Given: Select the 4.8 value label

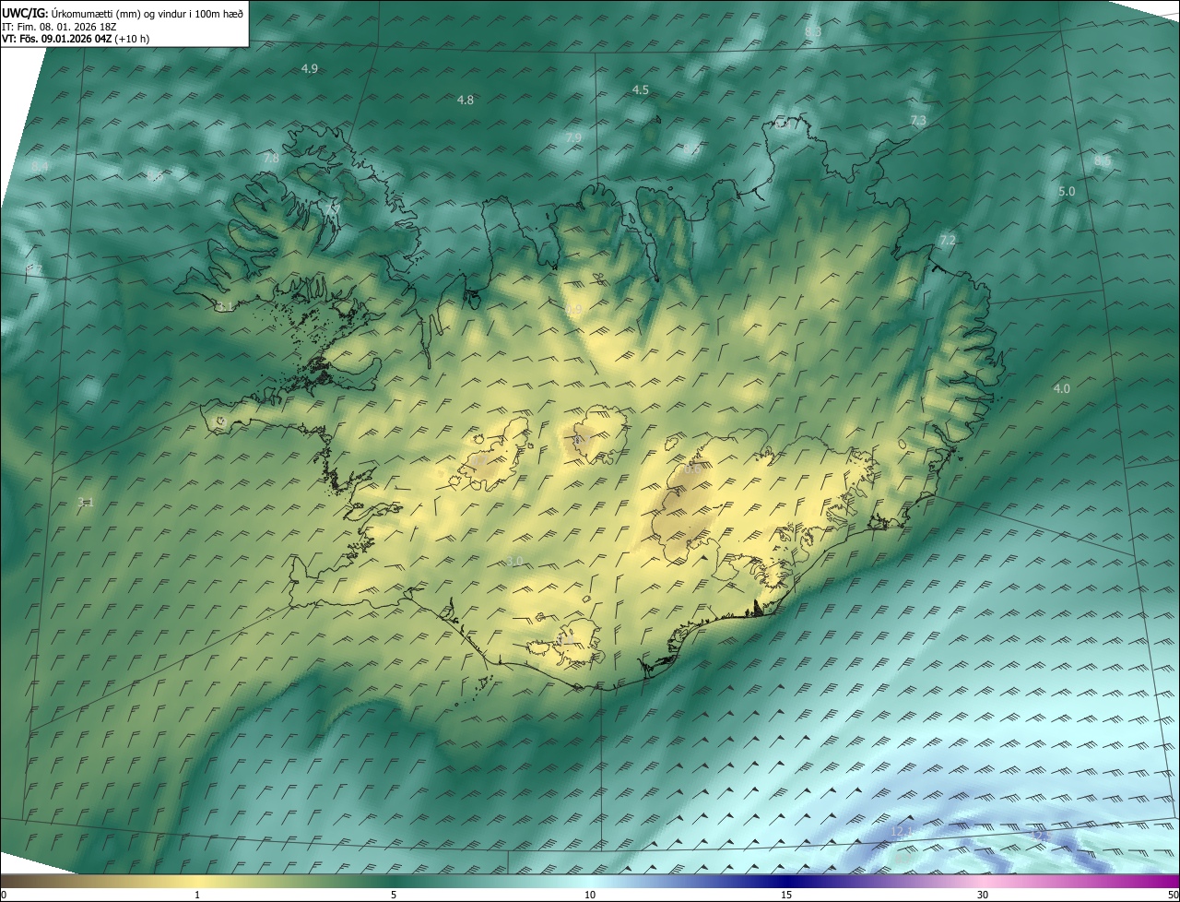Looking at the screenshot, I should click(x=466, y=100).
